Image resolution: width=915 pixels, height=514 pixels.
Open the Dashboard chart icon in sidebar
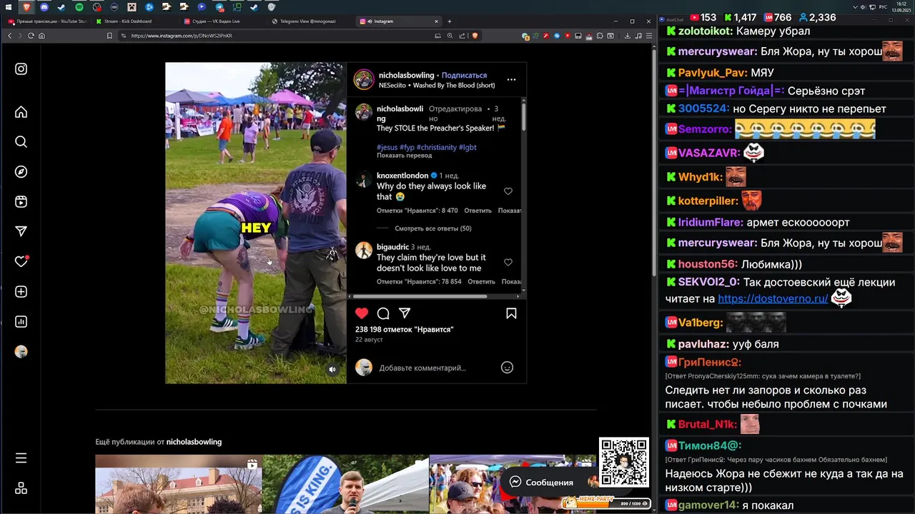21,321
